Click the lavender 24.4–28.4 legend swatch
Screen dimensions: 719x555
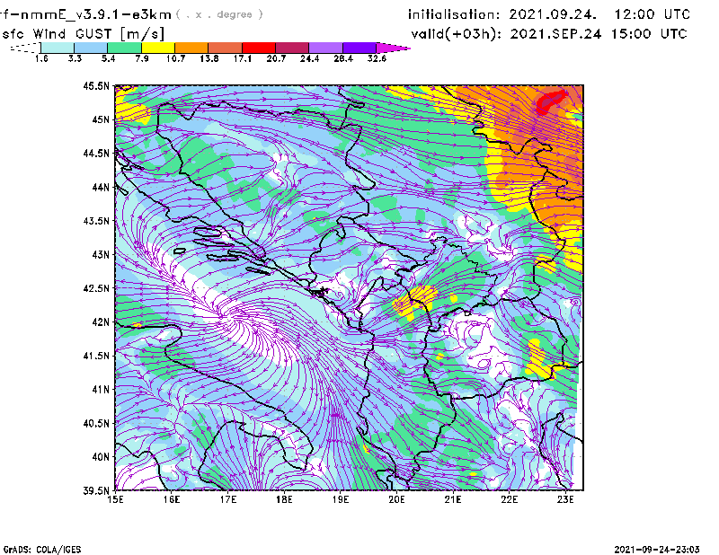326,48
